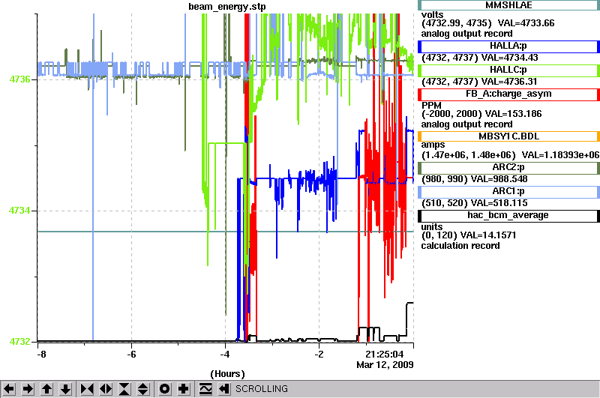The height and width of the screenshot is (398, 600).
Task: Shift the plot down with the down arrow
Action: coord(66,389)
